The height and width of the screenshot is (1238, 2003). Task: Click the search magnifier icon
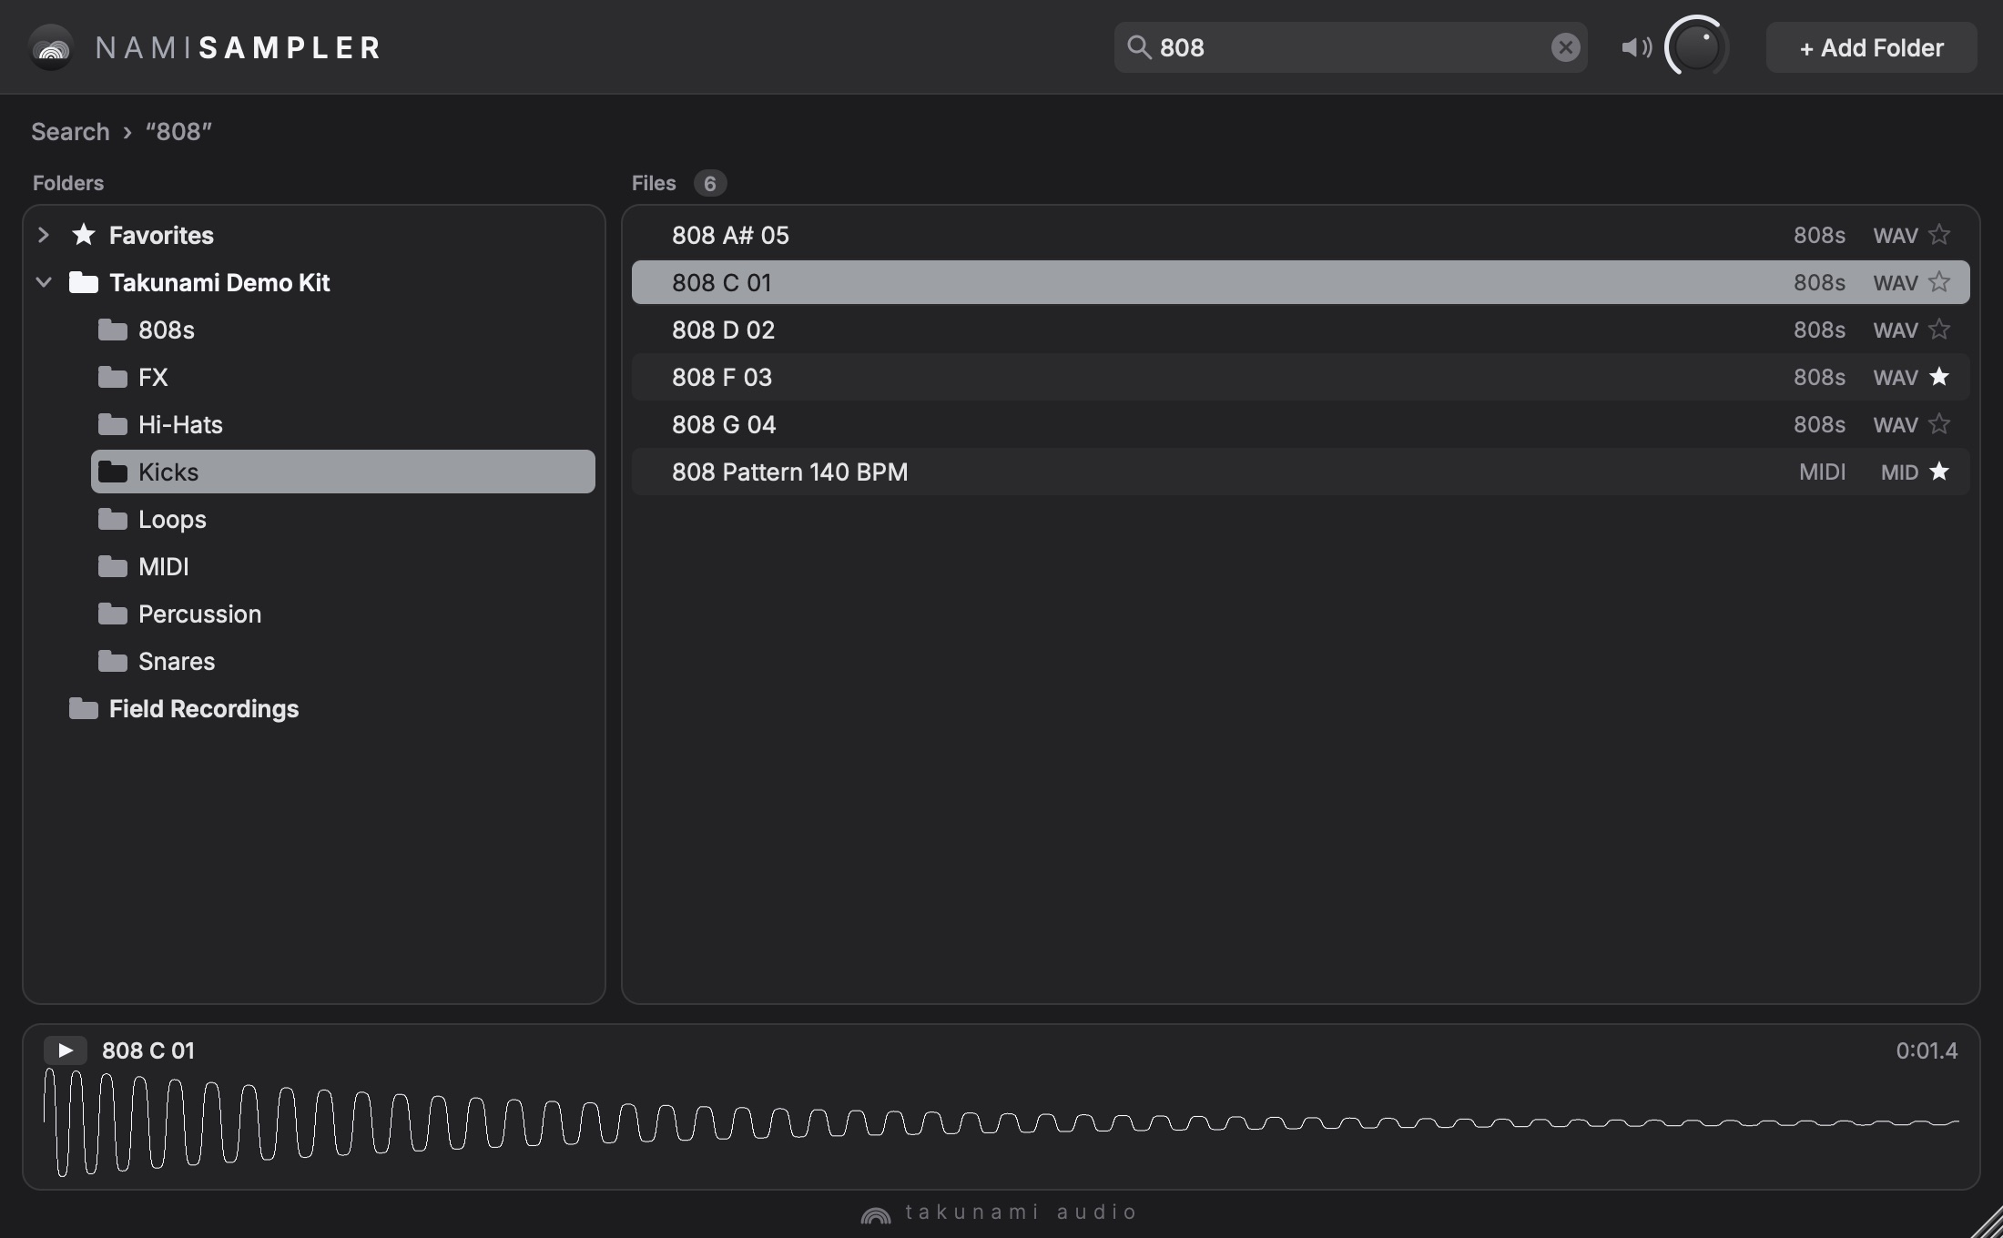1138,47
